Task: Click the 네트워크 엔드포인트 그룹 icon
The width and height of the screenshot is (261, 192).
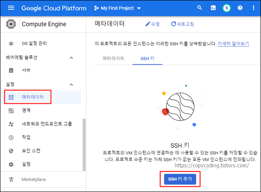Action: point(11,124)
